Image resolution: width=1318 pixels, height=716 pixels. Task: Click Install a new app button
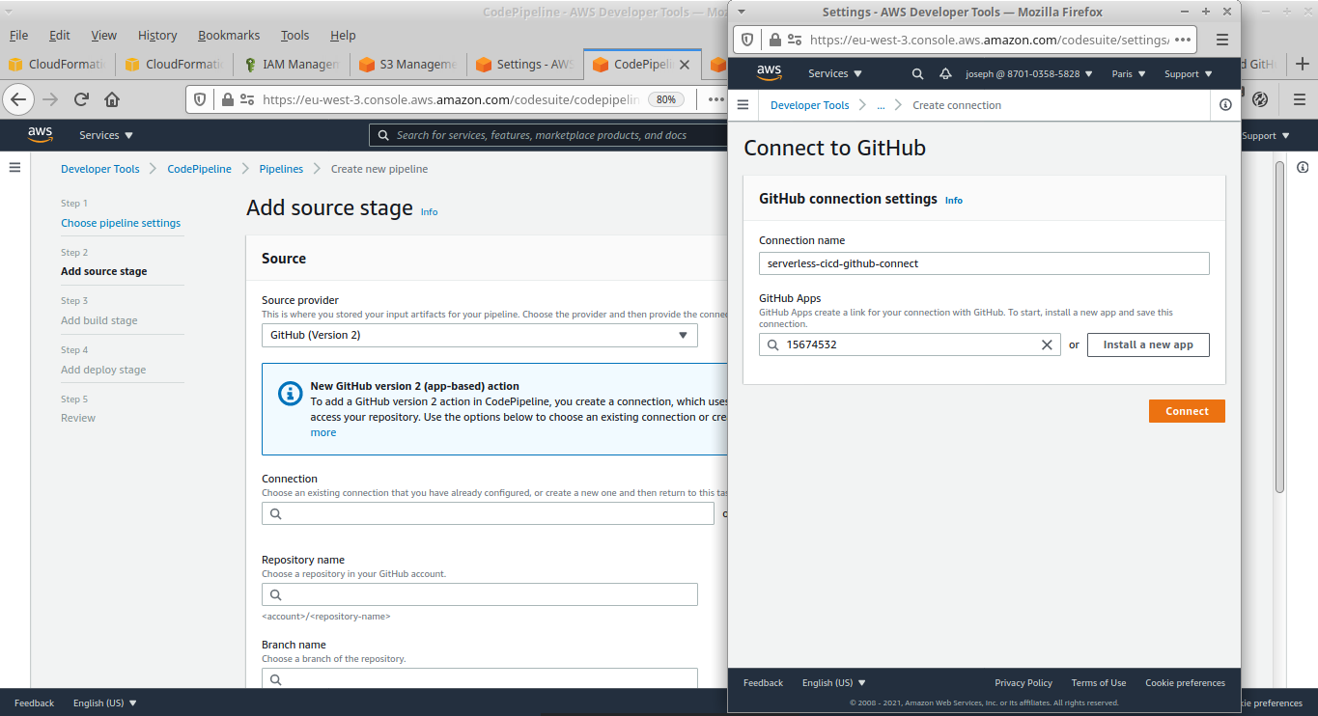click(1147, 344)
